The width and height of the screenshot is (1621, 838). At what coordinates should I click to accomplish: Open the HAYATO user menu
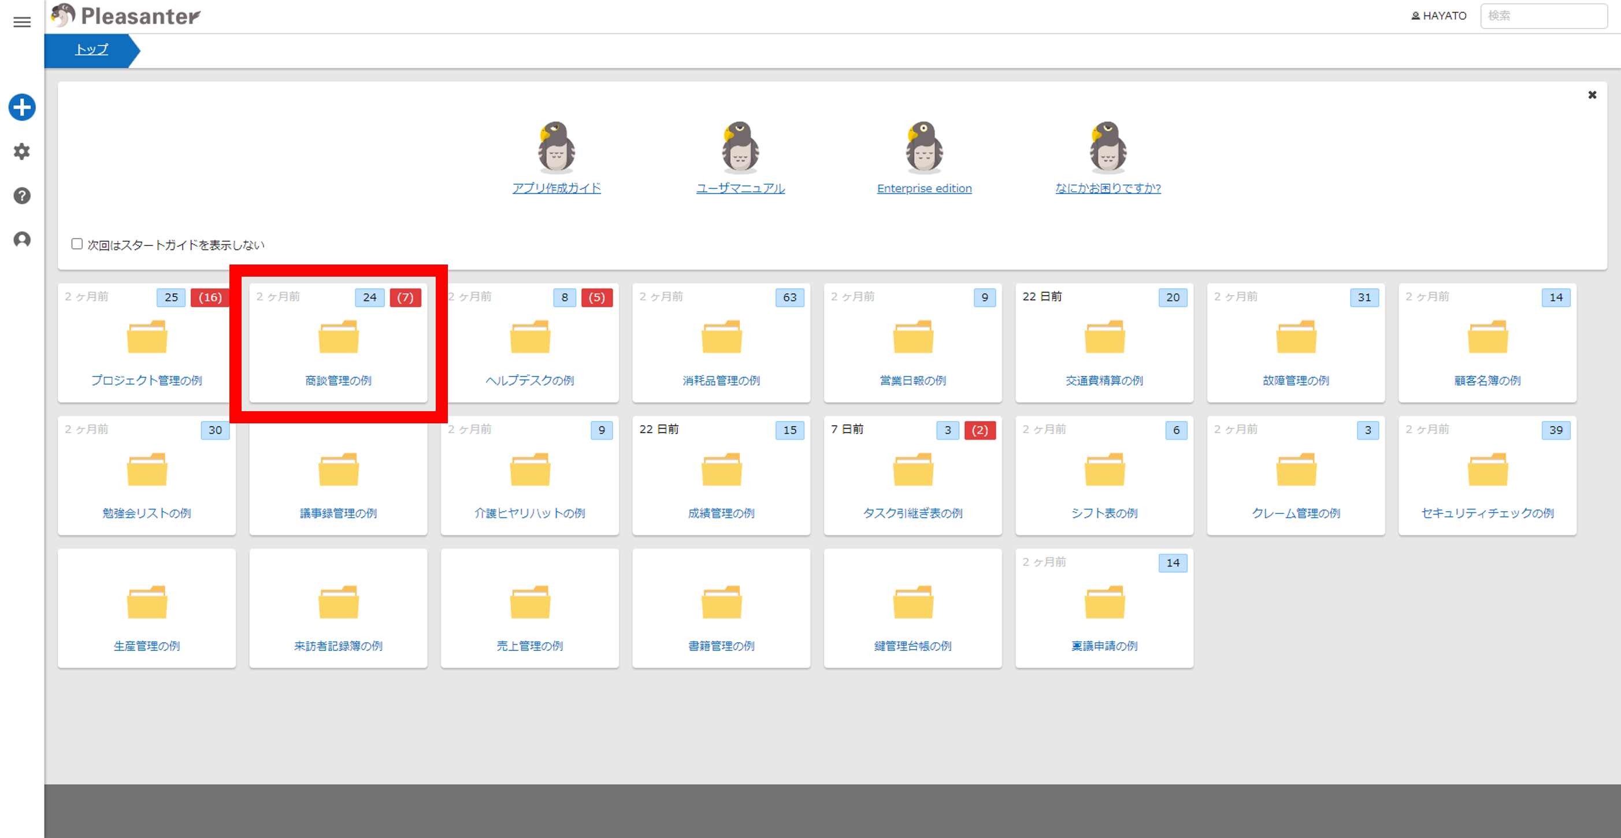tap(1438, 16)
